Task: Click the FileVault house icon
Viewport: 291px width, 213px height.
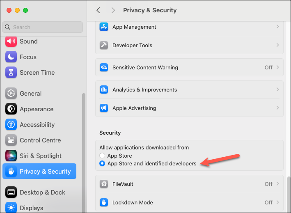Action: (x=104, y=184)
